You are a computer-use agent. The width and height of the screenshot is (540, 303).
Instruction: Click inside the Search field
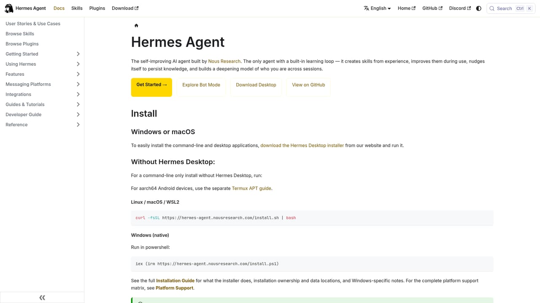point(511,8)
